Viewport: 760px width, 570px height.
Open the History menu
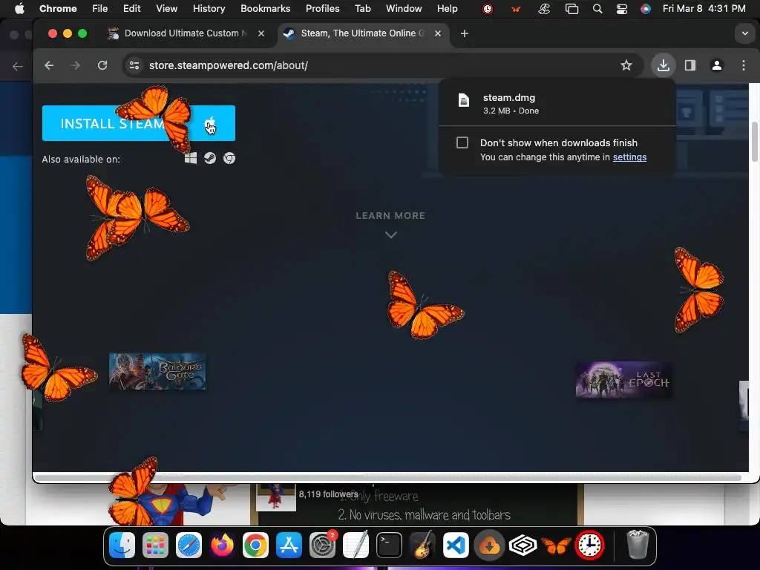tap(209, 8)
